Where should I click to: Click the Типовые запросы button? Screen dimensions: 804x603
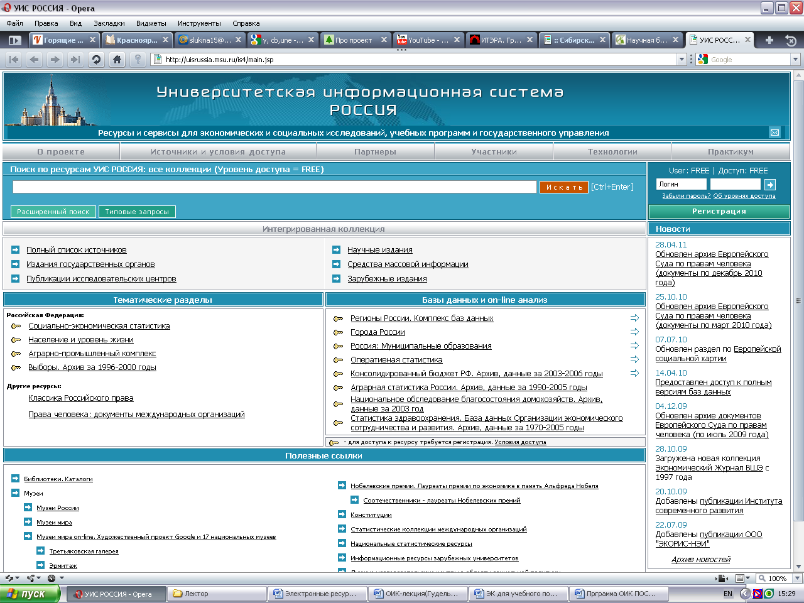(137, 212)
